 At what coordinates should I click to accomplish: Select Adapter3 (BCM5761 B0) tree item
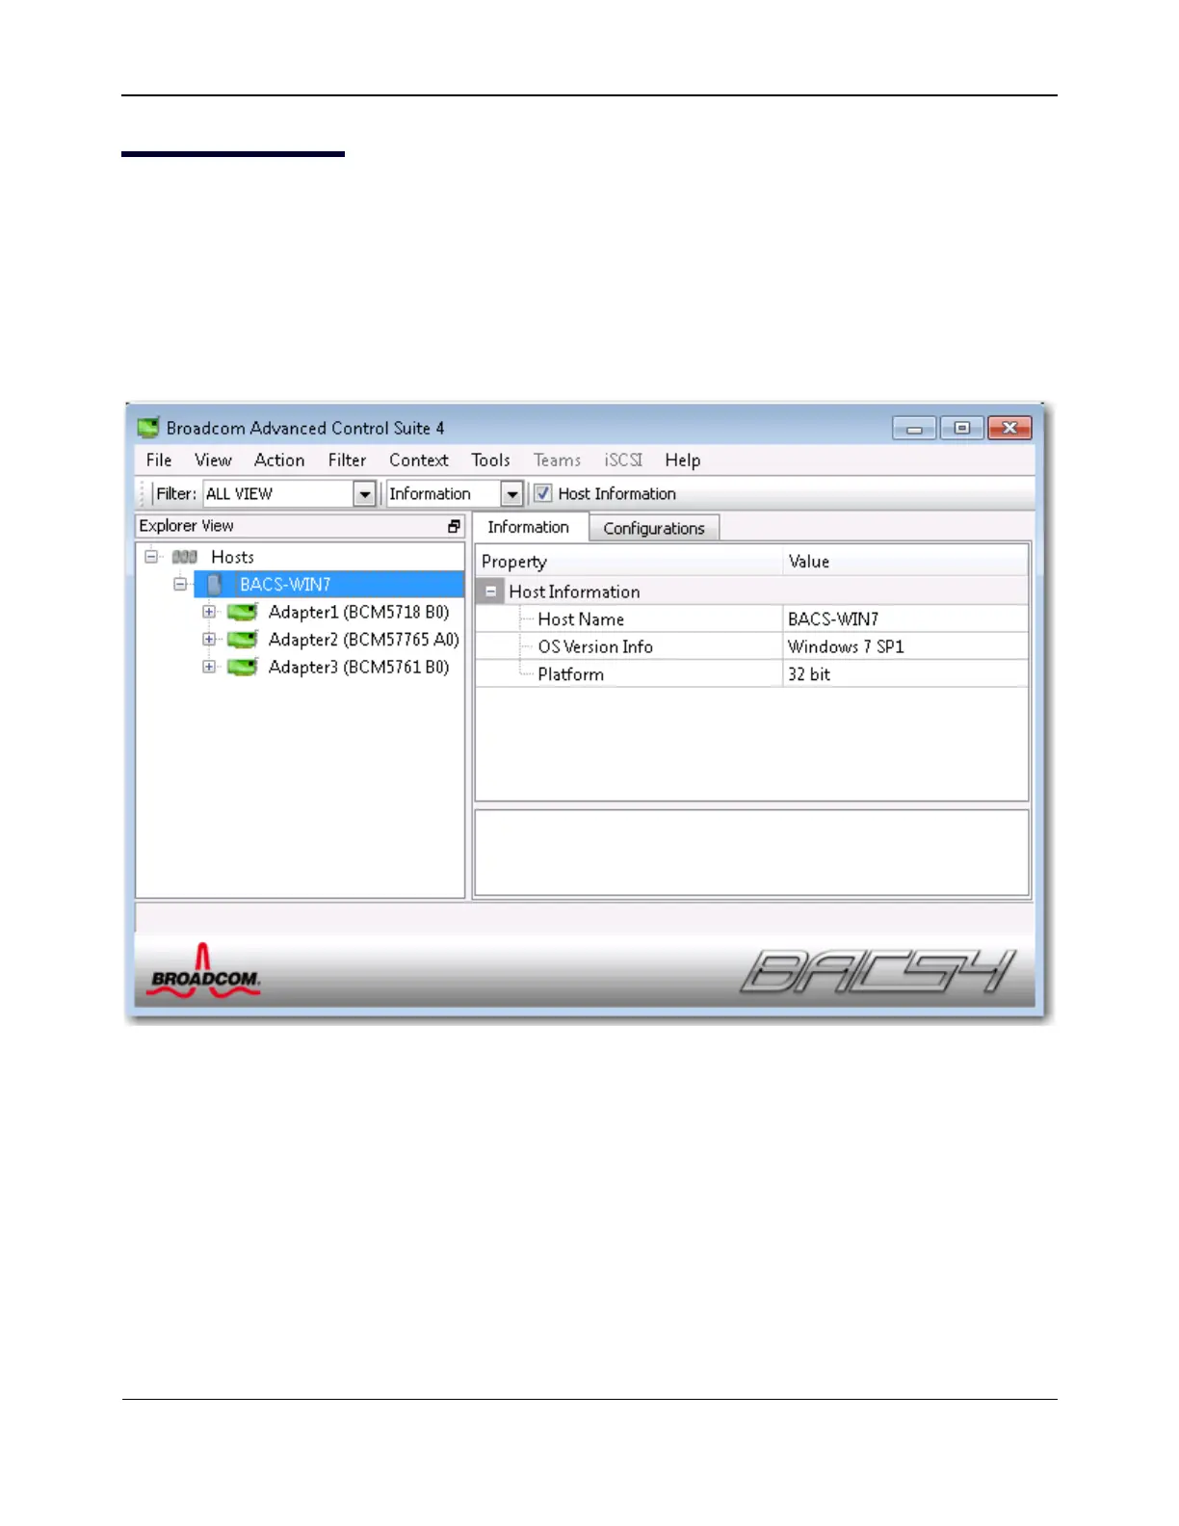358,667
